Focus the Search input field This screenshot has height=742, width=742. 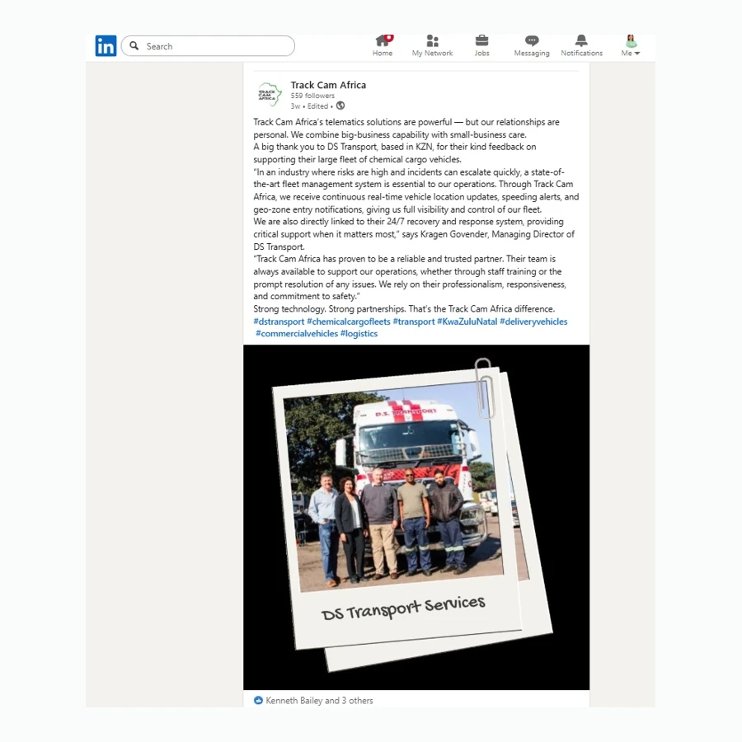(208, 46)
